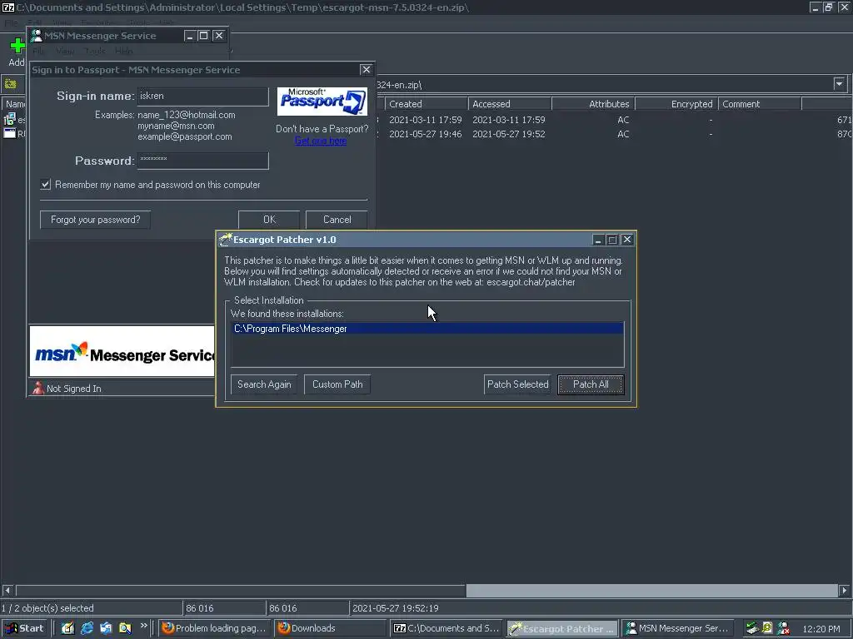The width and height of the screenshot is (853, 639).
Task: Select the installer file icon in first 7-Zip row
Action: click(9, 119)
